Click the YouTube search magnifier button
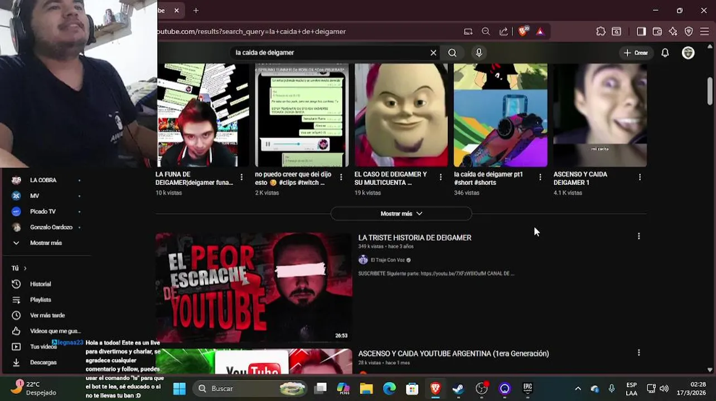716x401 pixels. 452,53
